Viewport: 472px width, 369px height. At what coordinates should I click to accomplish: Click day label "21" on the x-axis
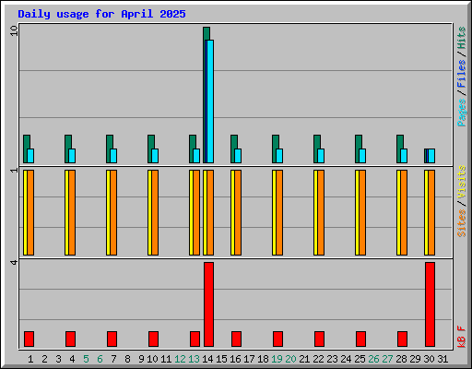coord(304,359)
